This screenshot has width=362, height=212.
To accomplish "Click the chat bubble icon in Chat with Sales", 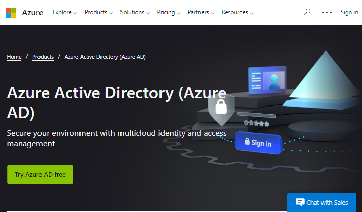I will [x=300, y=202].
